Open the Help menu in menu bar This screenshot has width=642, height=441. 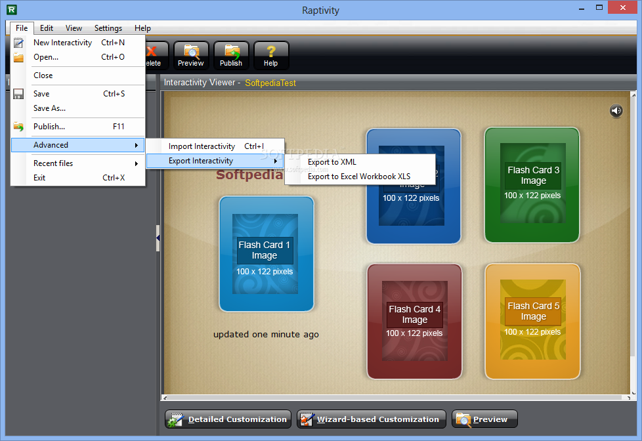pyautogui.click(x=142, y=28)
